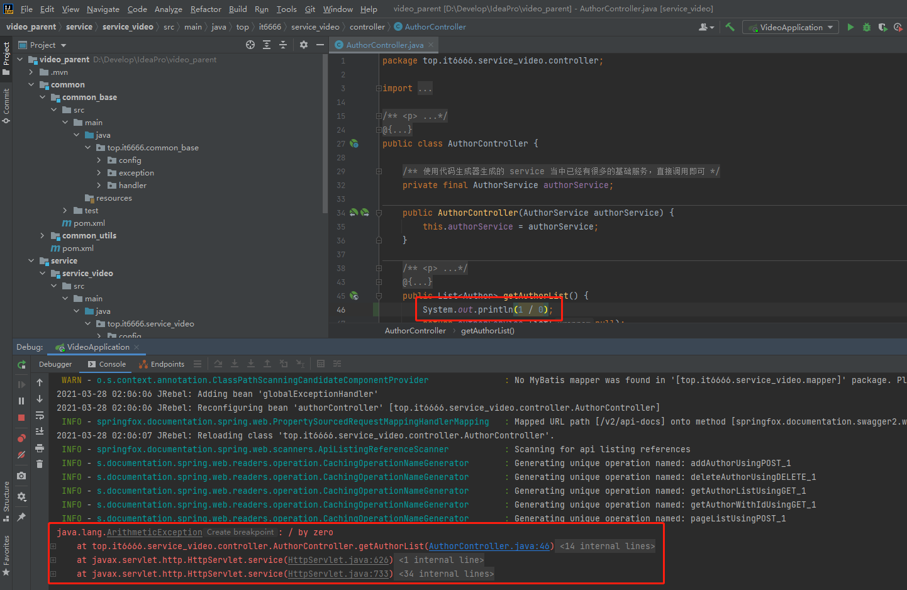Click the locate-in-project crosshair icon
This screenshot has width=907, height=590.
(250, 45)
